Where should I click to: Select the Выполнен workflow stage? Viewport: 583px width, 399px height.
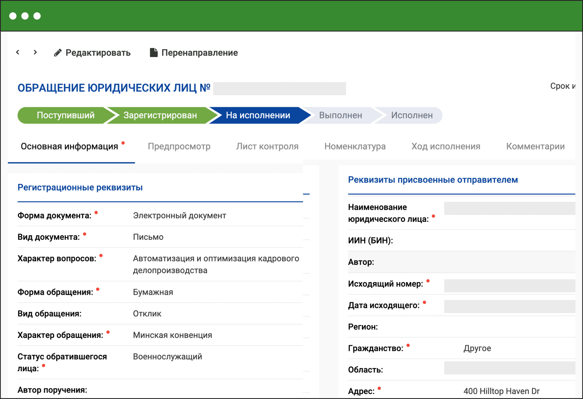point(340,115)
